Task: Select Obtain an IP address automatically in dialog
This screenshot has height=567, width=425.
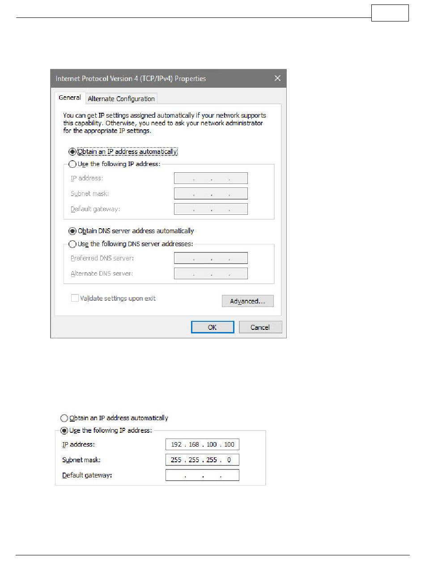Action: (123, 152)
